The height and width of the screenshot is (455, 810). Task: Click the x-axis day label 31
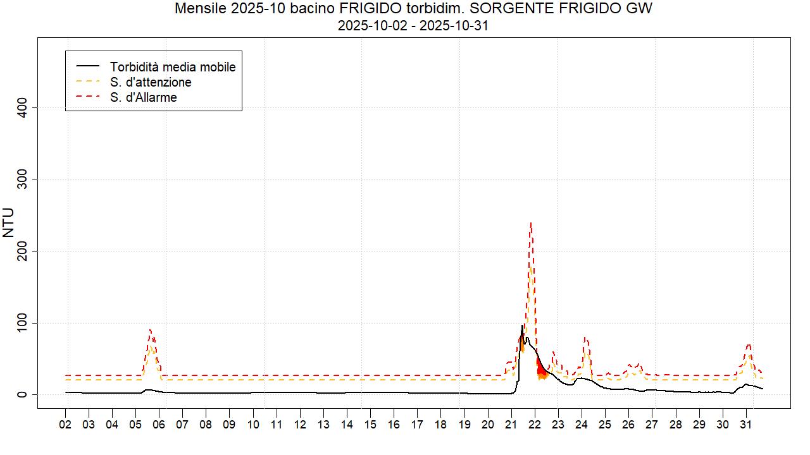(746, 425)
